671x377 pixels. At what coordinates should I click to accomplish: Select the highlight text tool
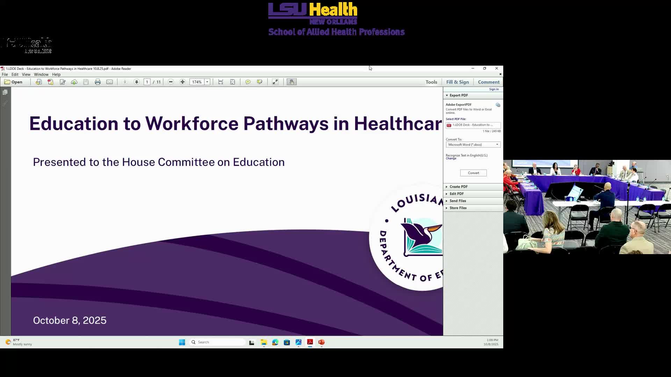pyautogui.click(x=260, y=82)
